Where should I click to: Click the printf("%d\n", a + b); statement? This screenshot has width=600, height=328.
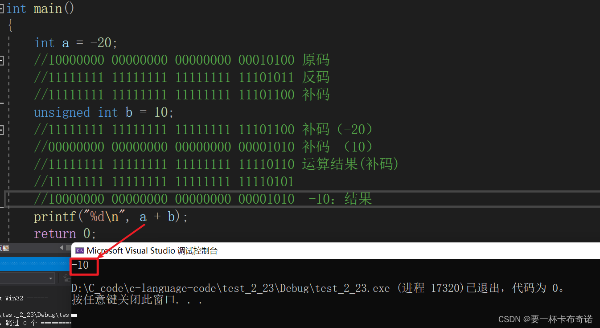[111, 217]
